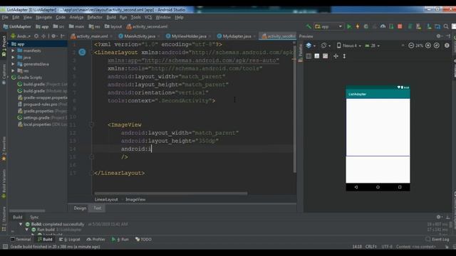Open the API 28 version dropdown
This screenshot has height=256, width=456.
tap(372, 46)
